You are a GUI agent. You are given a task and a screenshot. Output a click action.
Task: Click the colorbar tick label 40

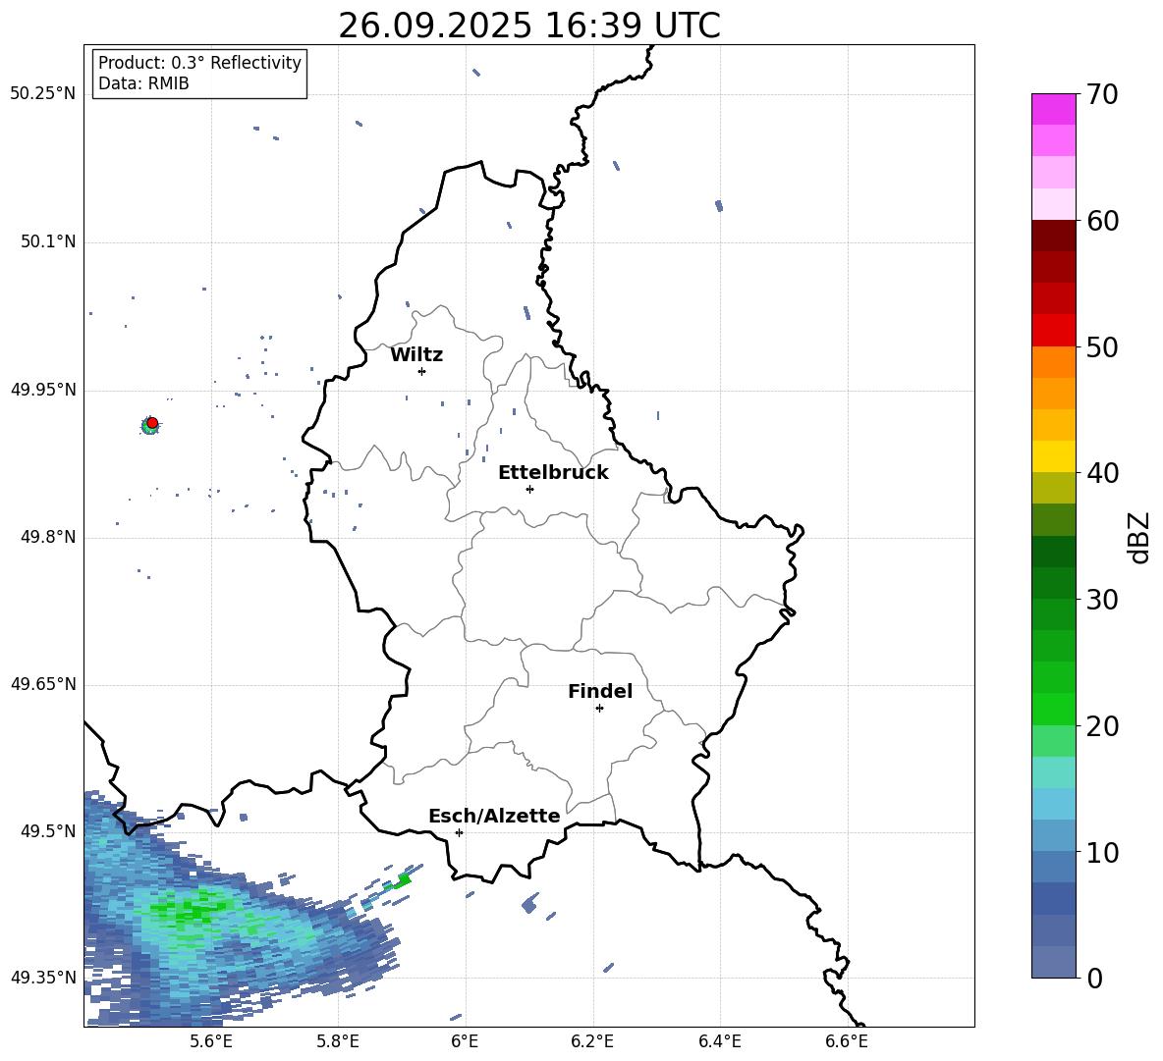[x=1102, y=473]
